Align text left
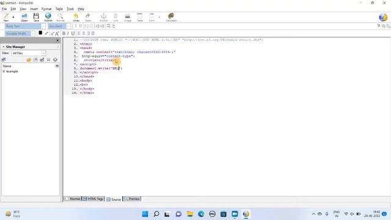This screenshot has height=220, width=391. click(x=79, y=34)
